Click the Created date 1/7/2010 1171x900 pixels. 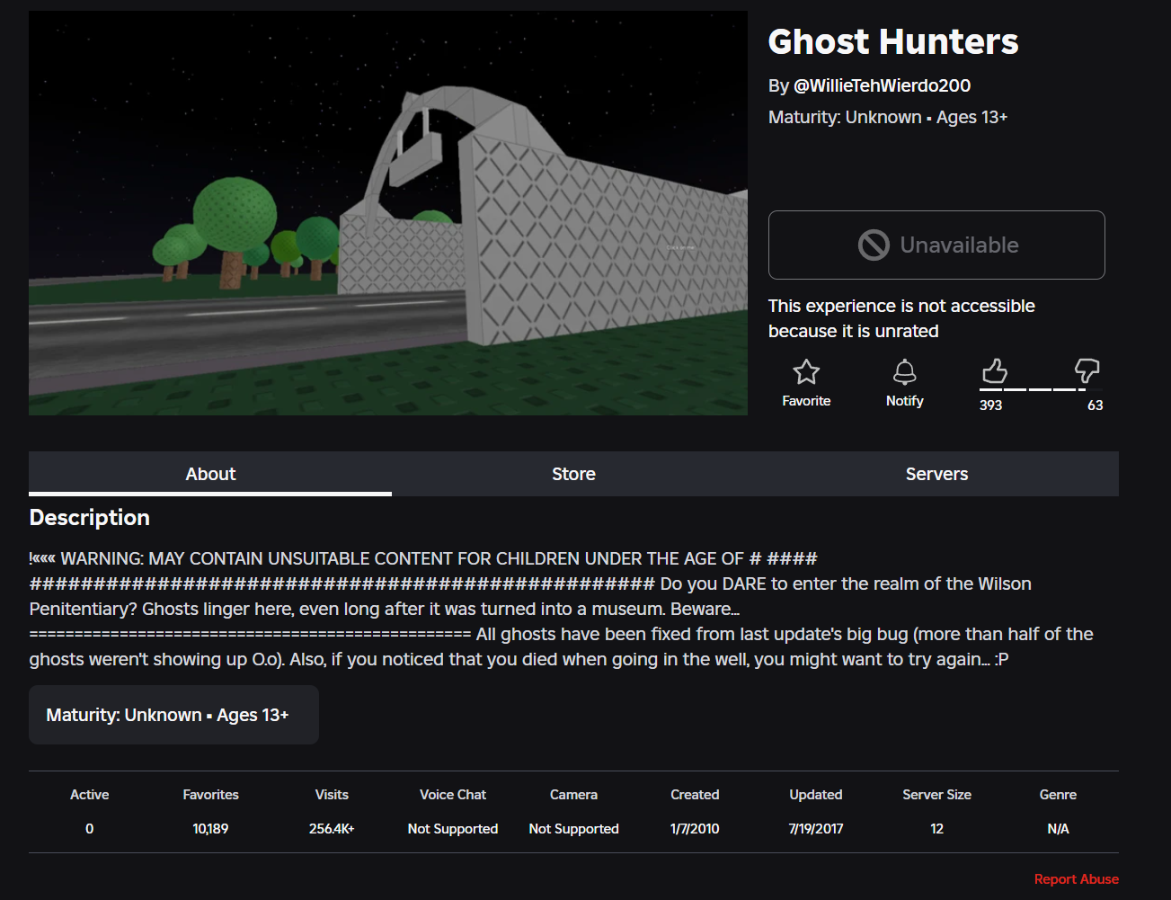point(695,829)
